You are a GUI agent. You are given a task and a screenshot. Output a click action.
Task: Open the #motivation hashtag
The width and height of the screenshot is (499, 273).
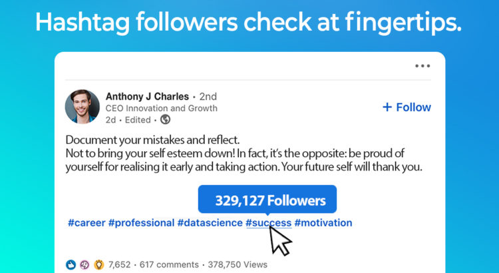tap(323, 222)
